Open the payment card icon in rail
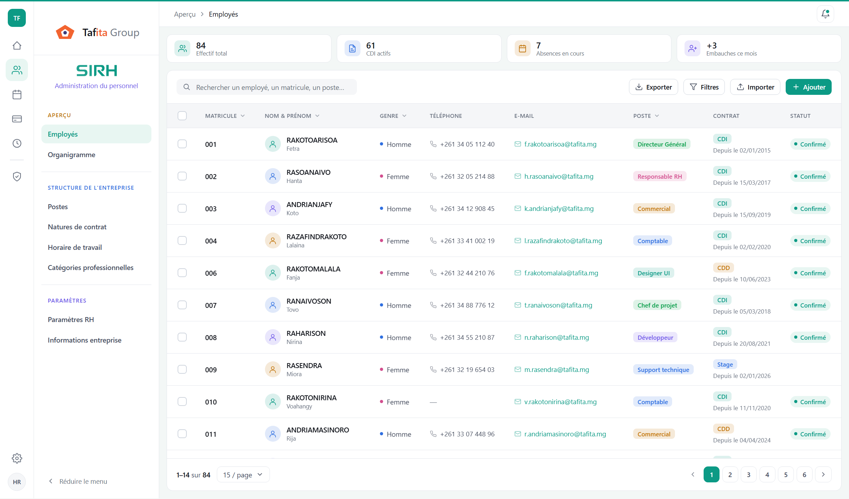The height and width of the screenshot is (499, 849). point(17,119)
